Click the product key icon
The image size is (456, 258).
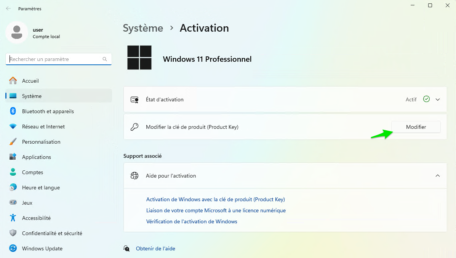point(134,127)
